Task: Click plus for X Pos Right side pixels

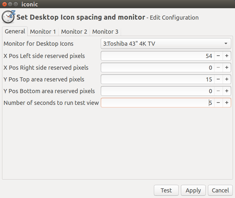Action: pos(227,68)
